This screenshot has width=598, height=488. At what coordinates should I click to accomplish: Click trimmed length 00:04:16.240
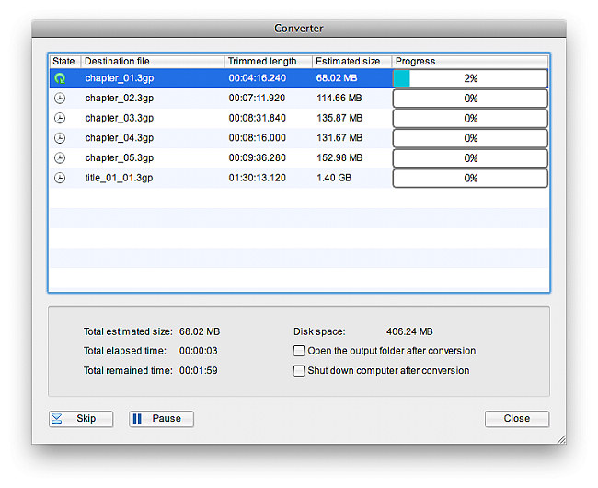pyautogui.click(x=258, y=78)
